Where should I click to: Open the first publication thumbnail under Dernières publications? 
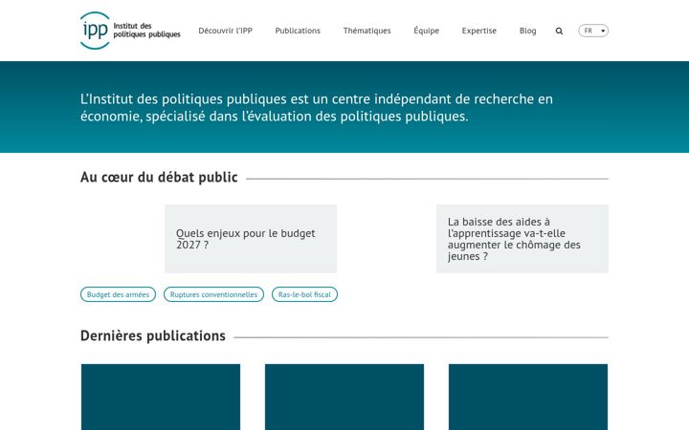pyautogui.click(x=161, y=397)
